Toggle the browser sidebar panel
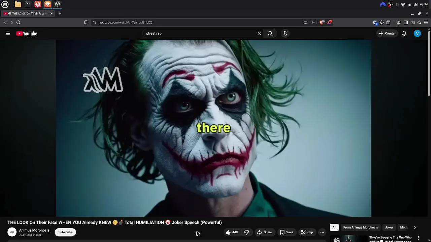This screenshot has width=431, height=242. pos(406,23)
